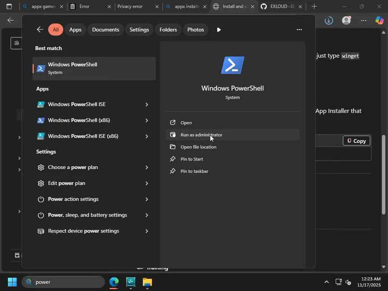This screenshot has height=291, width=388.
Task: Click the Windows PowerShell (x86) app icon
Action: (x=41, y=120)
